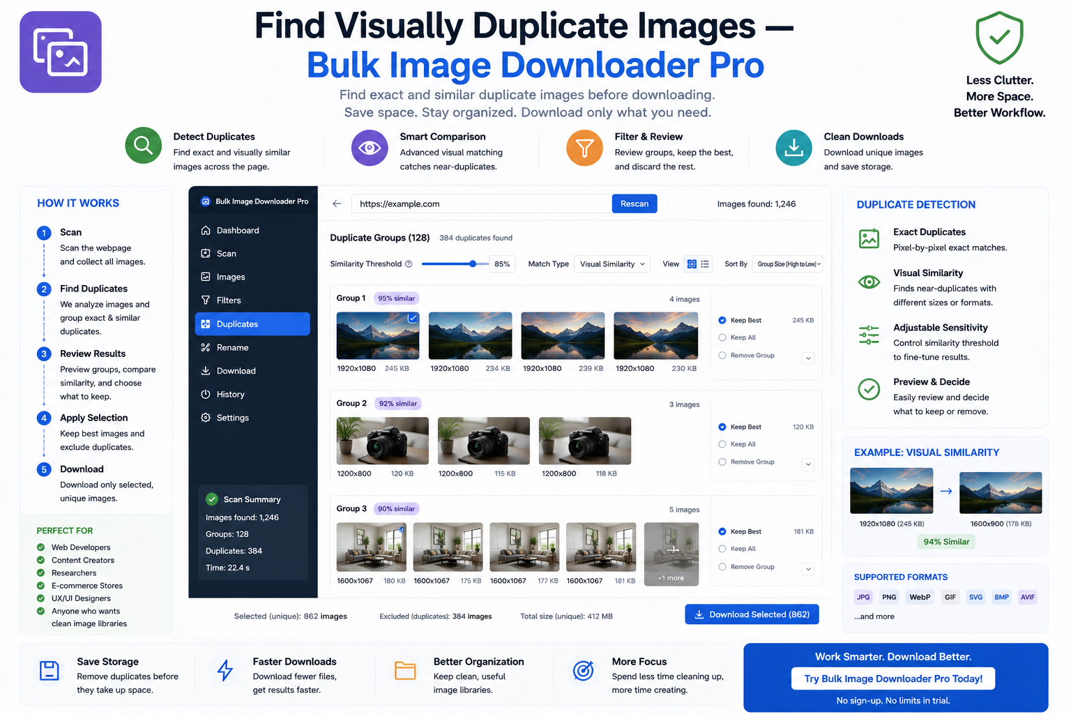Click the teal Clean Downloads icon

click(x=793, y=148)
